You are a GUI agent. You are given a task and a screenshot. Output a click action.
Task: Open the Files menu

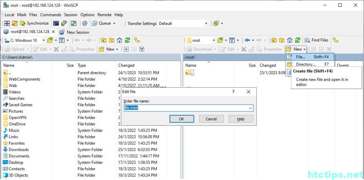[x=33, y=15]
